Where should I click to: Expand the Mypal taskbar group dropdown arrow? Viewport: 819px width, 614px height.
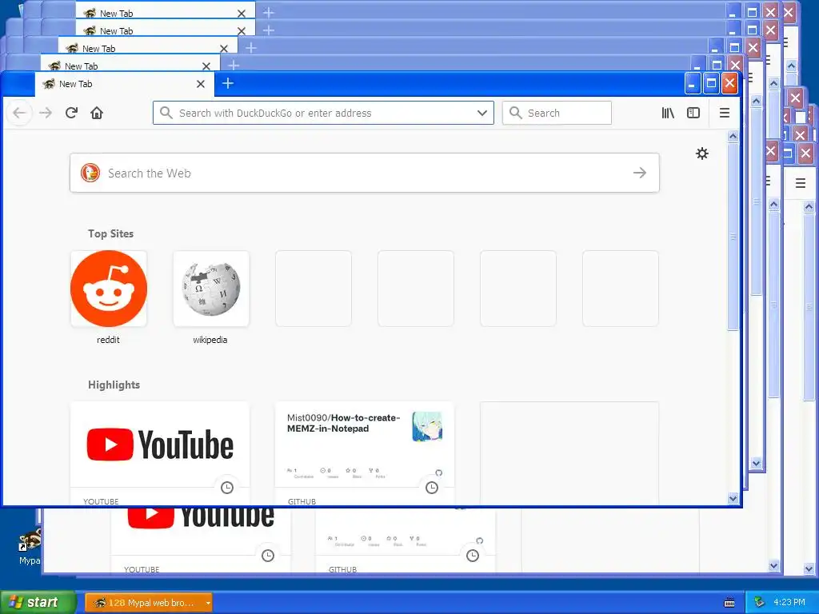point(208,603)
